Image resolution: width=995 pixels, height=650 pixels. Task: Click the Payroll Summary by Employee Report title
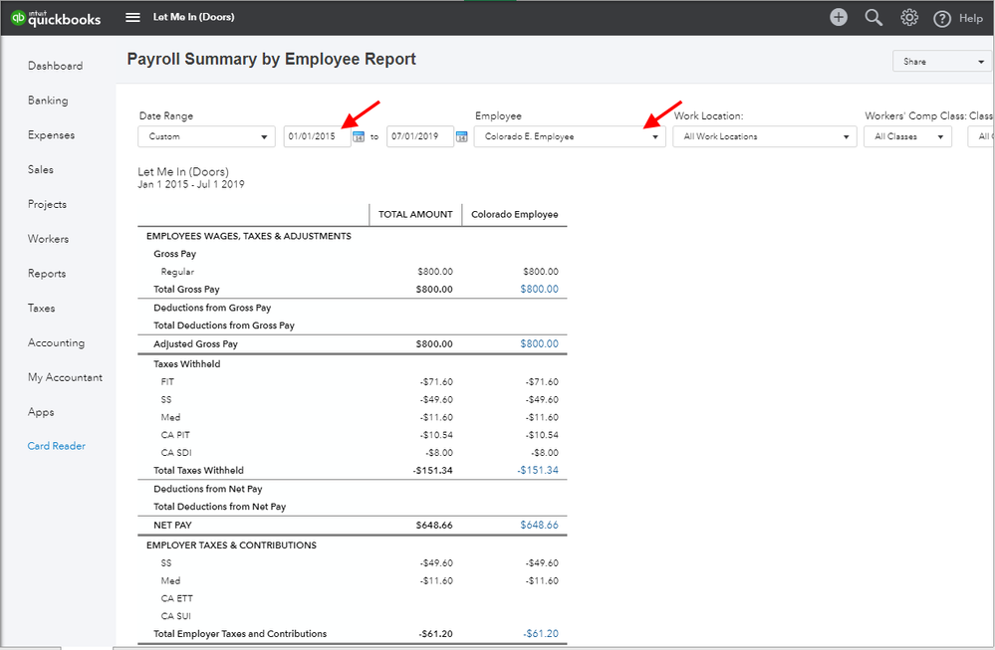(271, 59)
